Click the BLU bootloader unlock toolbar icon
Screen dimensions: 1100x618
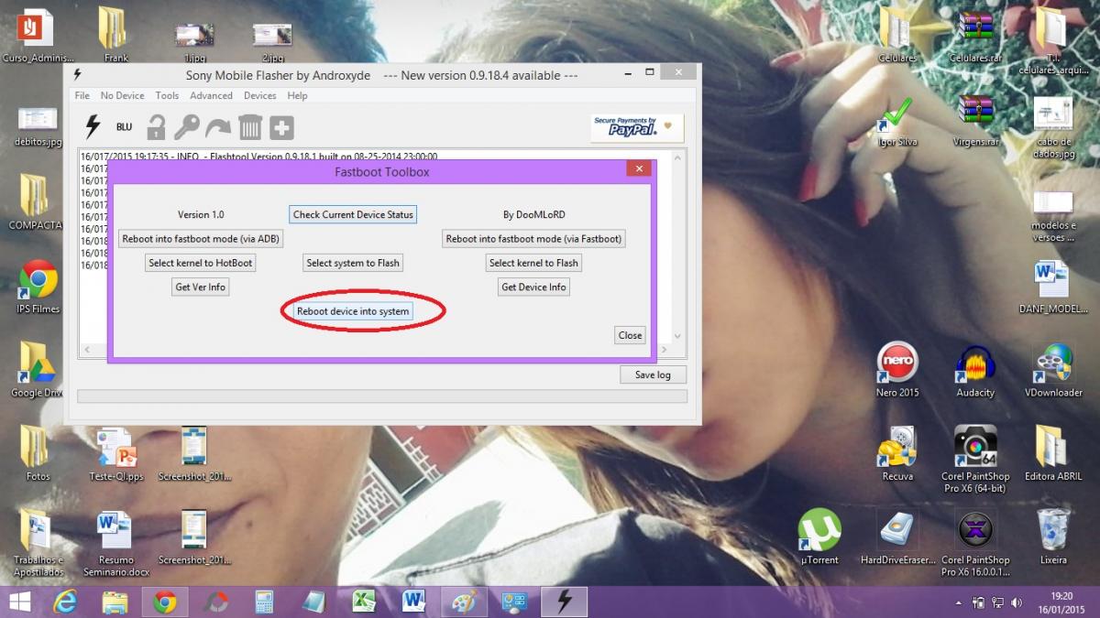tap(124, 127)
